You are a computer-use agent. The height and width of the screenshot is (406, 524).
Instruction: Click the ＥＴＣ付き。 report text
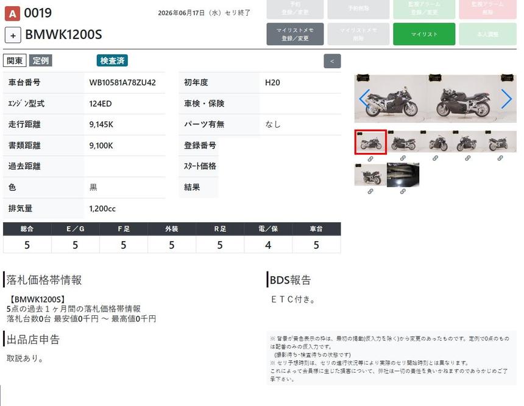click(293, 299)
